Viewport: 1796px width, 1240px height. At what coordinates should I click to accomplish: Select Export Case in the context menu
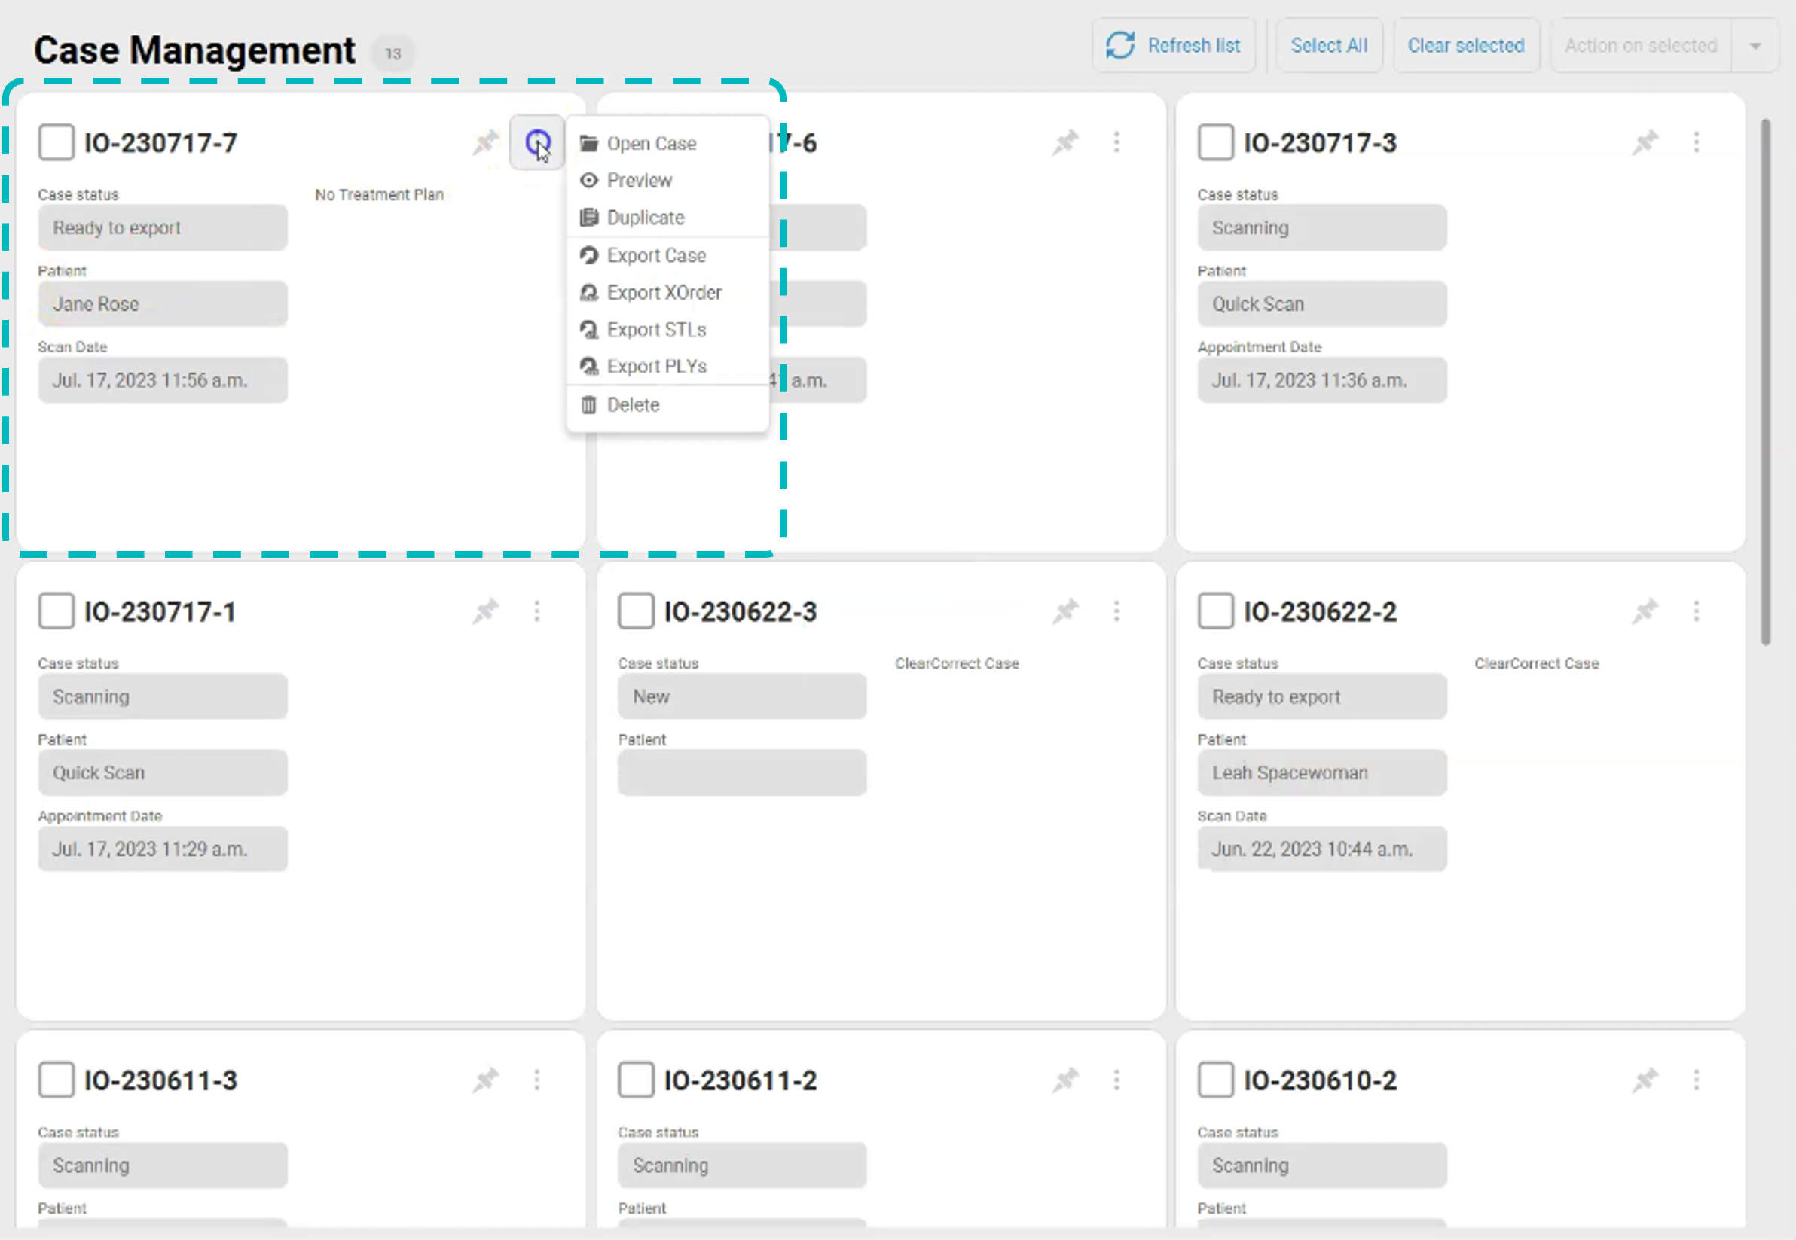click(x=667, y=254)
